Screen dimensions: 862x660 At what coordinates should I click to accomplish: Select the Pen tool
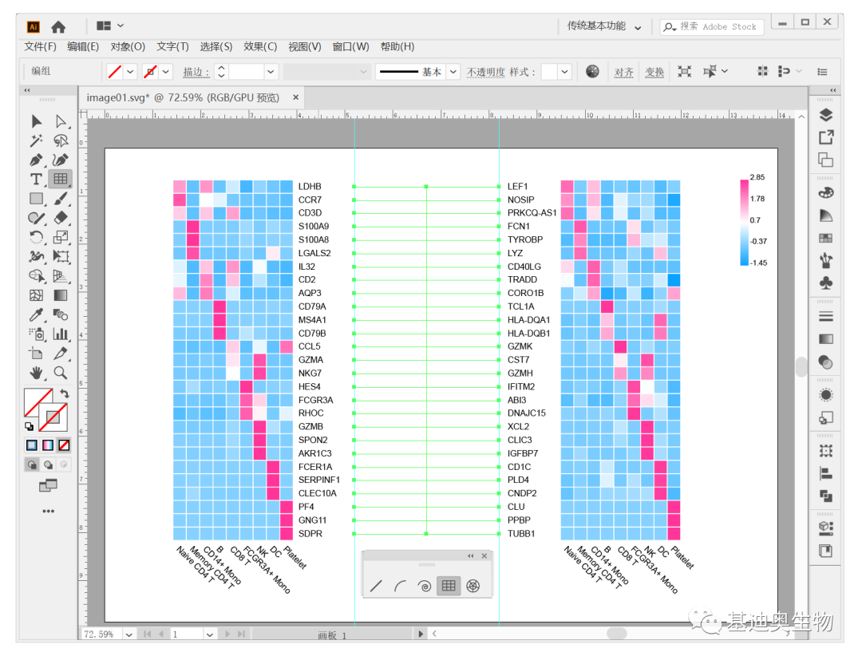tap(36, 160)
